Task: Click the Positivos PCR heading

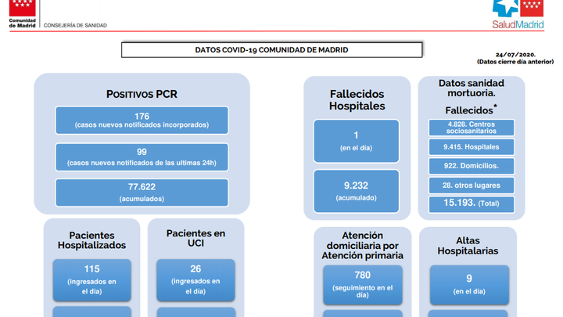Action: point(142,94)
